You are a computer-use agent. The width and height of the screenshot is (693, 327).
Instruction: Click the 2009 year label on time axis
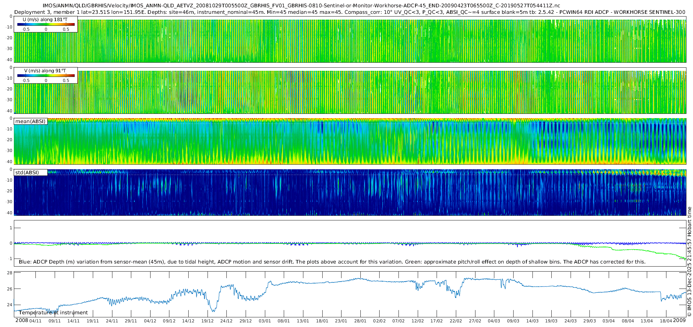coord(679,320)
